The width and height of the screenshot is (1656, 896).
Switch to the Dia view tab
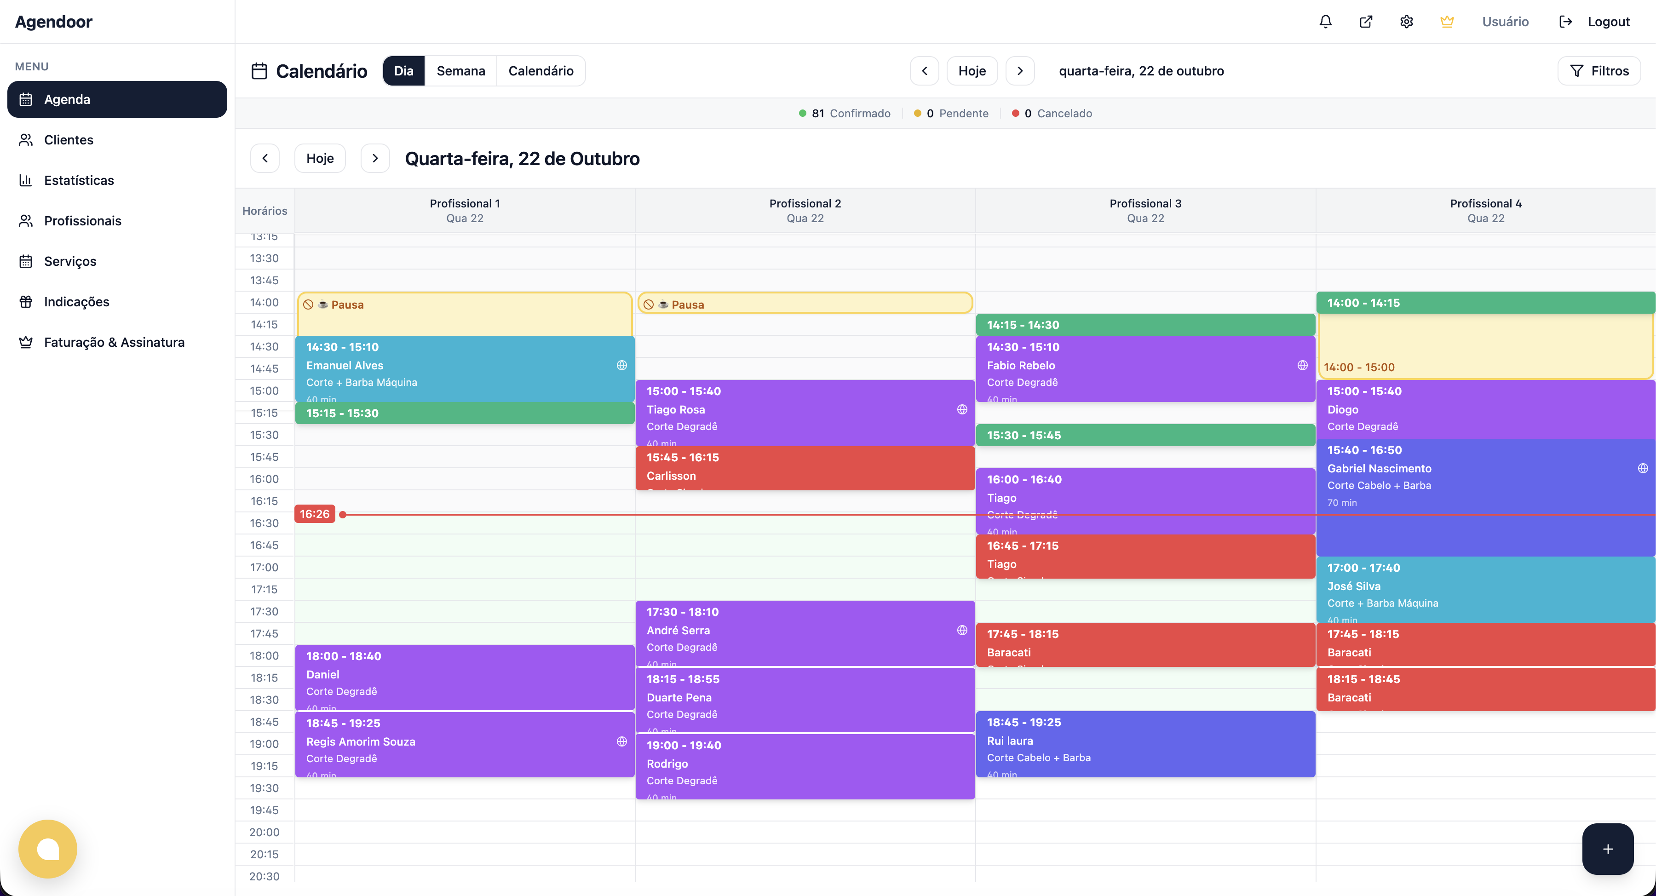pyautogui.click(x=404, y=71)
